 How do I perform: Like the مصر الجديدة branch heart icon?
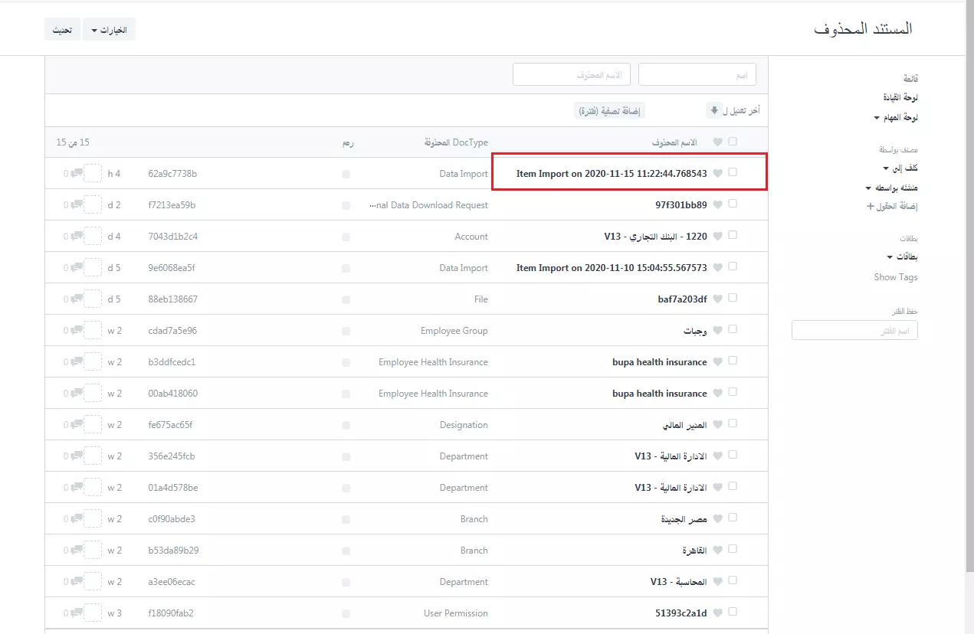[717, 519]
